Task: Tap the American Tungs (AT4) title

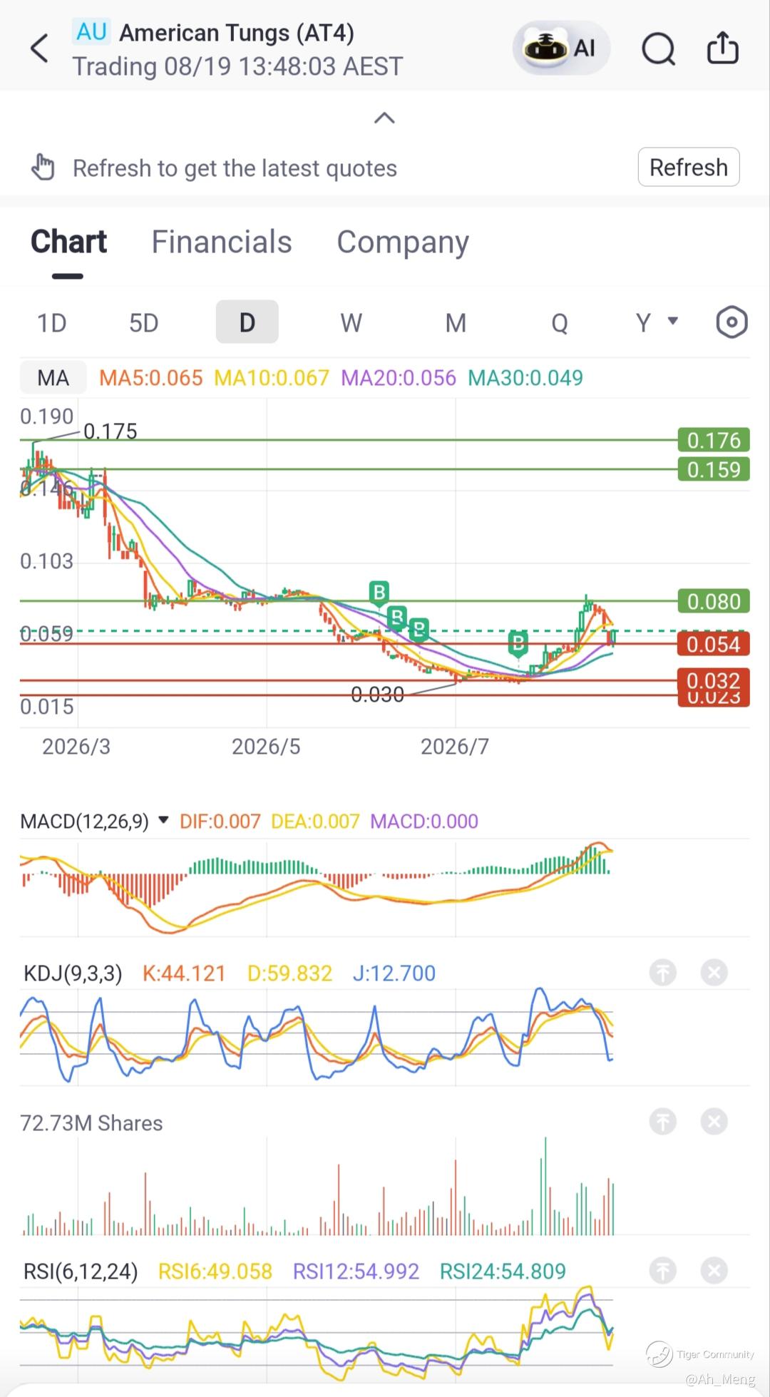Action: point(237,33)
